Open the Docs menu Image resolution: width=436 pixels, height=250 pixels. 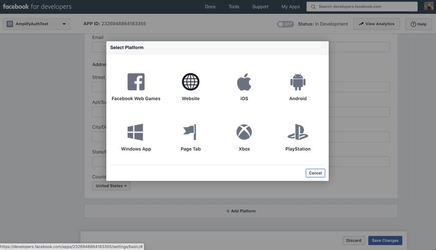click(x=210, y=7)
